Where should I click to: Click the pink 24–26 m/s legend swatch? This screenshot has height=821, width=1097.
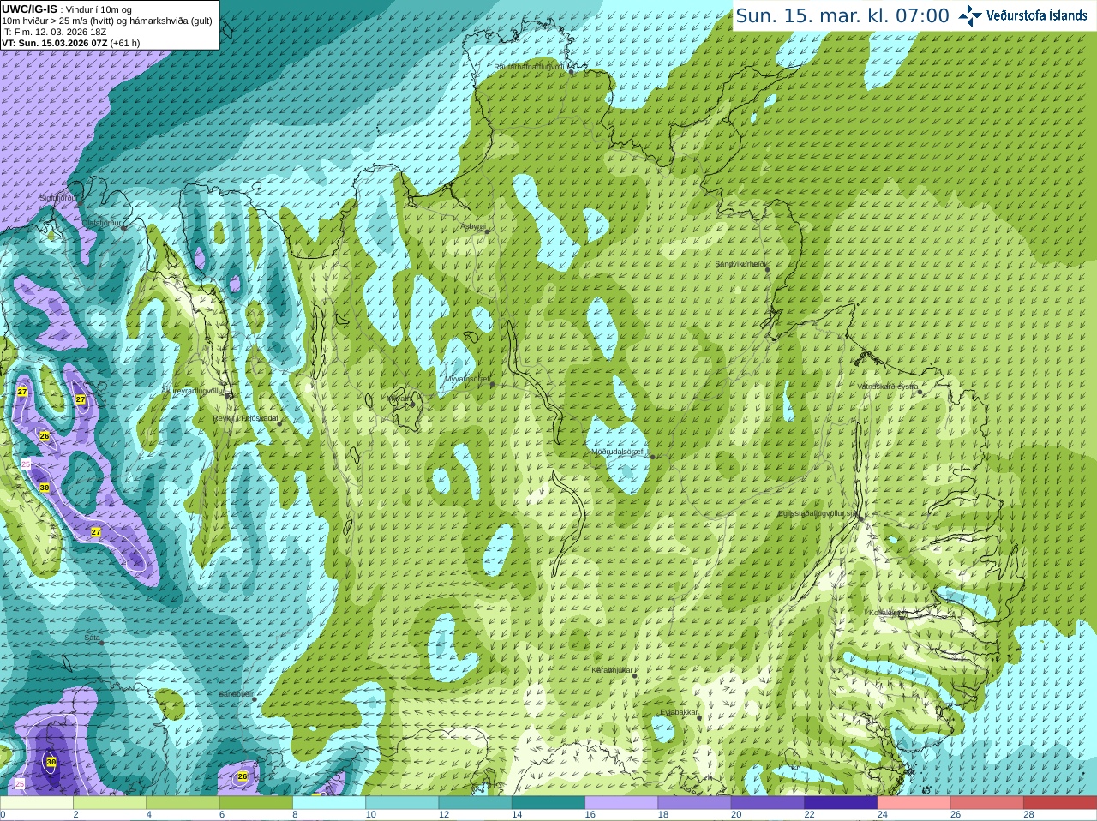pos(914,803)
